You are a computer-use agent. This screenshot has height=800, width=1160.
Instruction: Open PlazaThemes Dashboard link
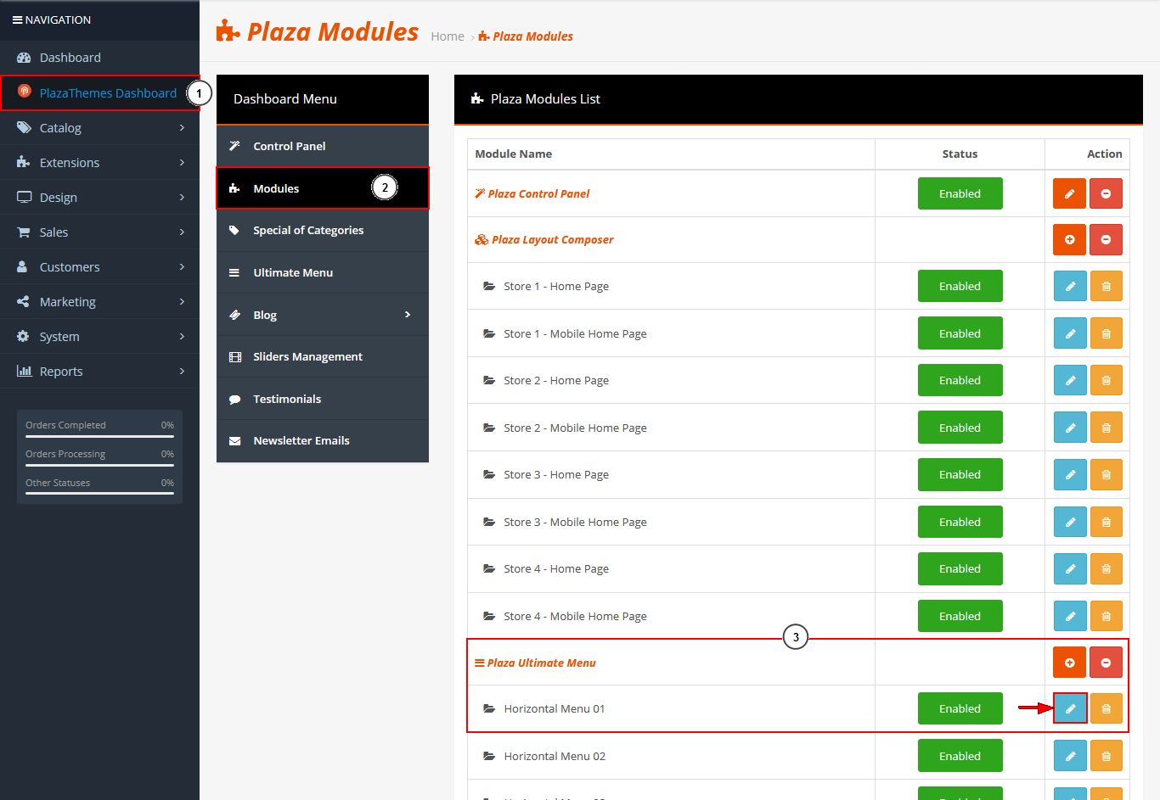(99, 93)
